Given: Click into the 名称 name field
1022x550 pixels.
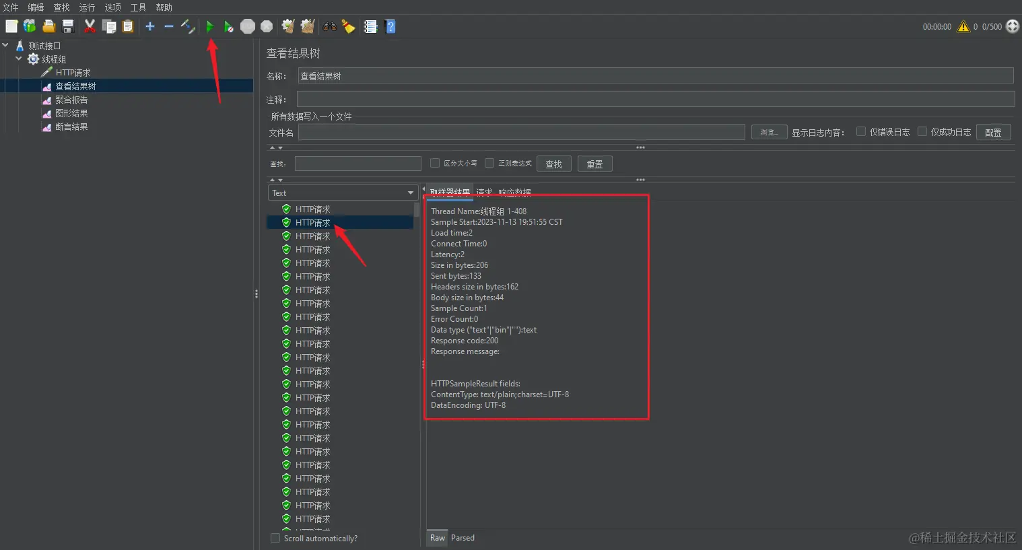Looking at the screenshot, I should coord(656,75).
